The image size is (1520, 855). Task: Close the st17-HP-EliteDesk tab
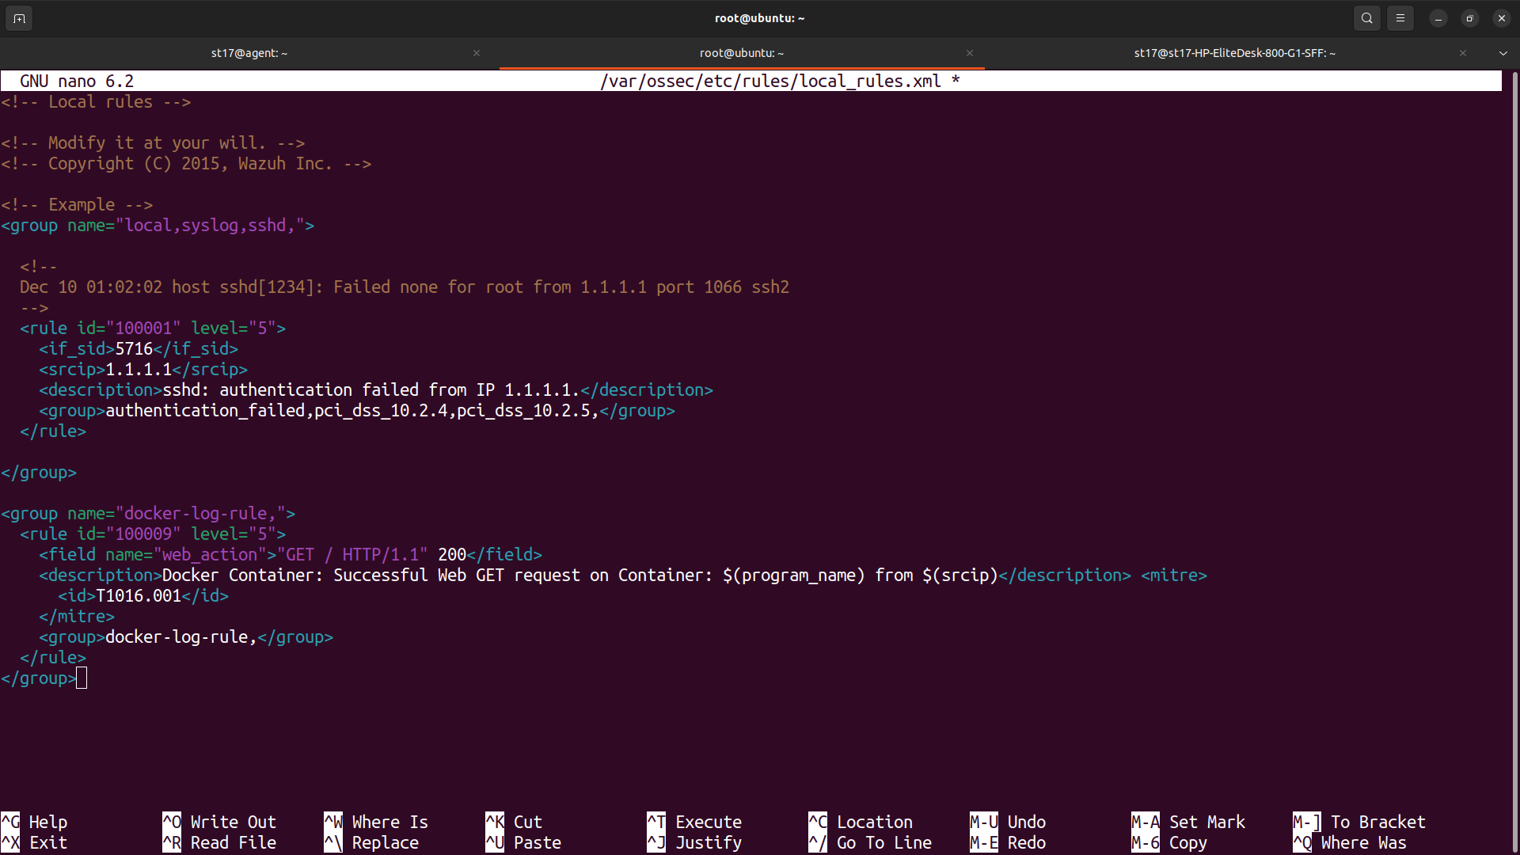pos(1463,53)
